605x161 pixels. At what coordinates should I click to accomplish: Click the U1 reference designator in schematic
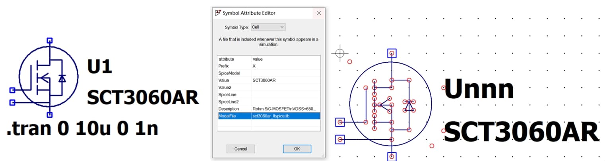pos(100,67)
